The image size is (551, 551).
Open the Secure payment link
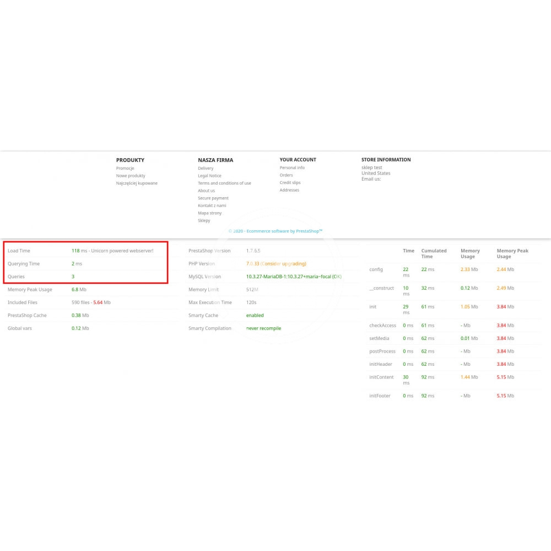pos(213,198)
